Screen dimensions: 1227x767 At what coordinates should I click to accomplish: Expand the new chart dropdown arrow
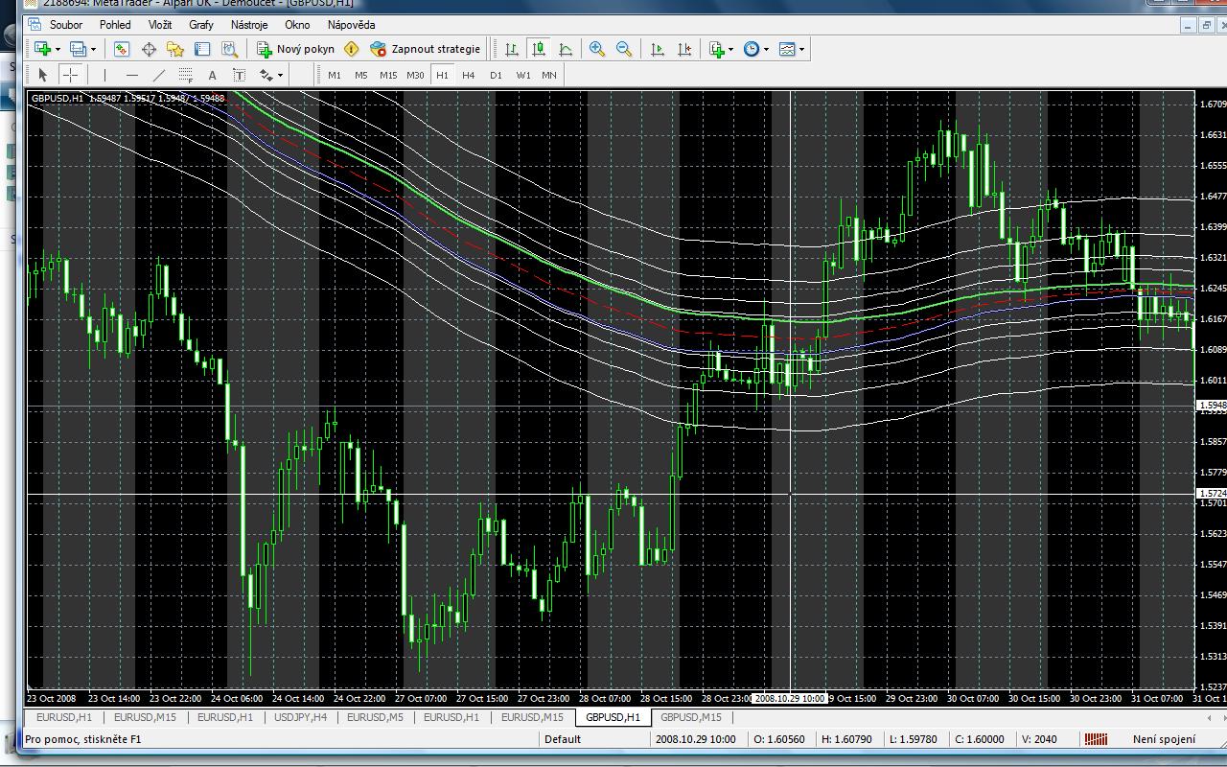(x=58, y=49)
